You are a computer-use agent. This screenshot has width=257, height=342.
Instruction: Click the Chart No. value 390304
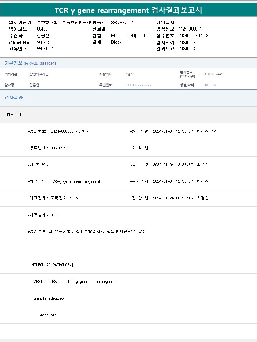pyautogui.click(x=43, y=42)
